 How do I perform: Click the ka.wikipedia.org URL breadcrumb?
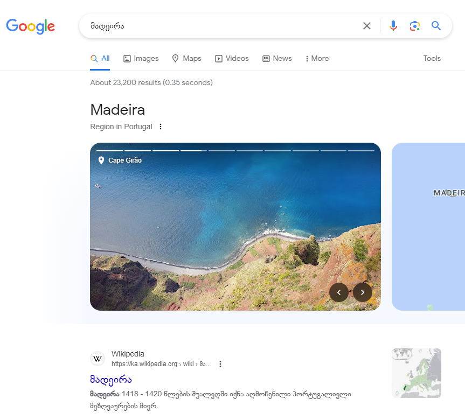coord(161,364)
